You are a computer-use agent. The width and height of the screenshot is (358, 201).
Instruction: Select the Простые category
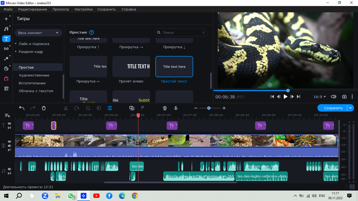coord(37,67)
